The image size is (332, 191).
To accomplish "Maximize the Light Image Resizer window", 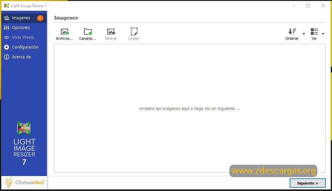I will [x=308, y=6].
